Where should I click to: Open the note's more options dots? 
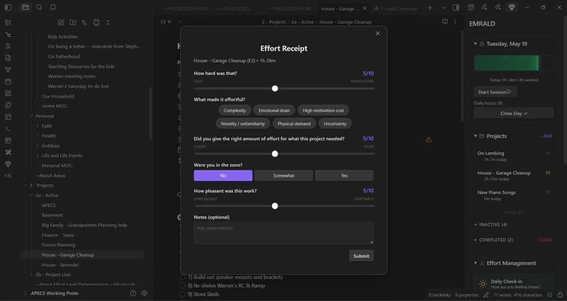[x=455, y=22]
